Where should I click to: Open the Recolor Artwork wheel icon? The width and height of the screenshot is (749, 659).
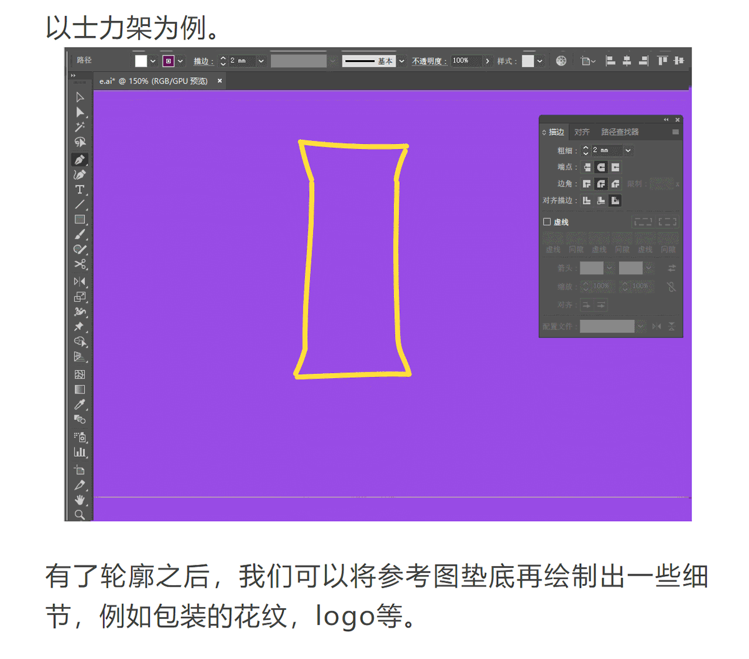(561, 61)
